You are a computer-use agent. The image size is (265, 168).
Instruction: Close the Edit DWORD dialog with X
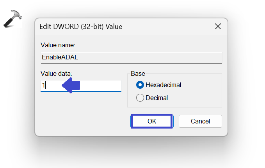tap(218, 27)
